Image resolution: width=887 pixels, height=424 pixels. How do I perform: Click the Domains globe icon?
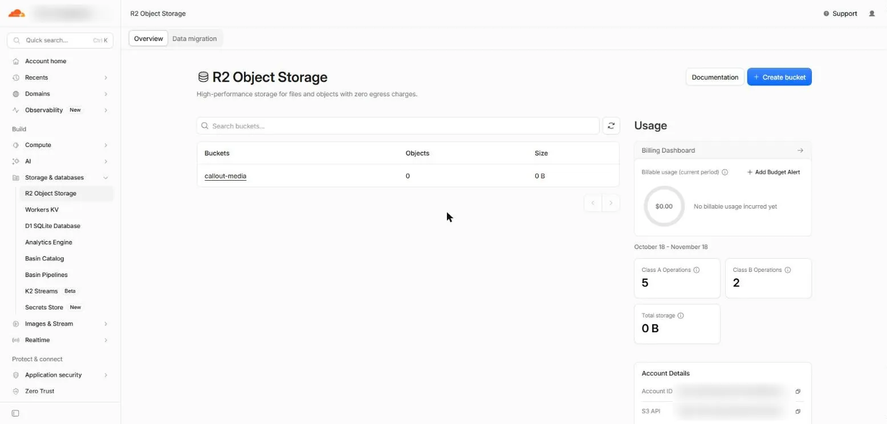pyautogui.click(x=16, y=93)
